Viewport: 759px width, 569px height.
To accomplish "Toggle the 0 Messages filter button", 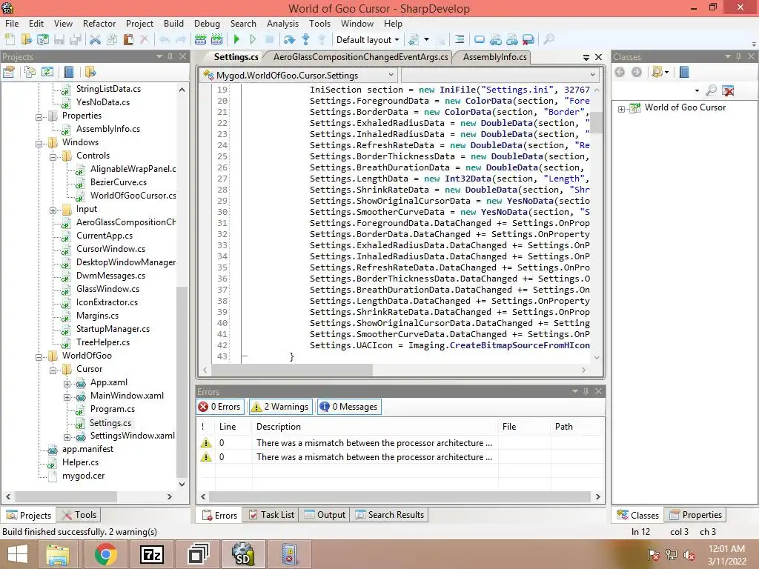I will click(x=349, y=407).
